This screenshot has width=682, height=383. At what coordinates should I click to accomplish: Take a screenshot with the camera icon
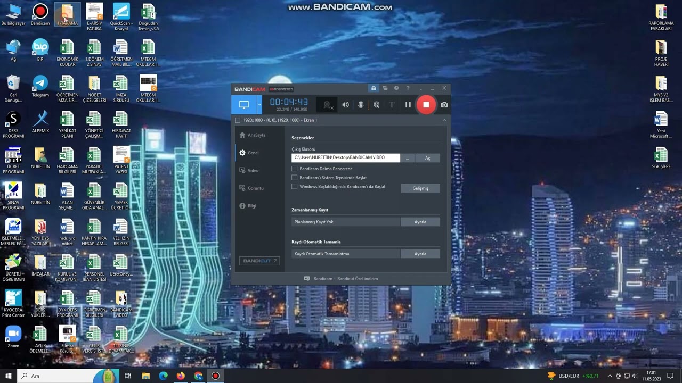[444, 105]
